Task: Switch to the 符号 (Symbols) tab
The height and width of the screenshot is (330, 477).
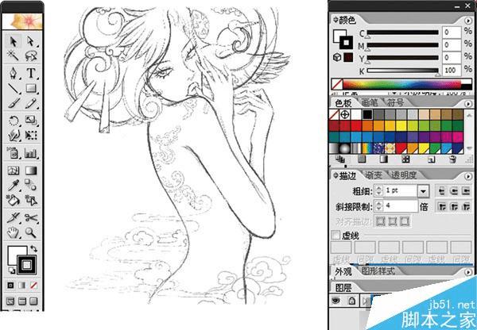Action: 395,102
